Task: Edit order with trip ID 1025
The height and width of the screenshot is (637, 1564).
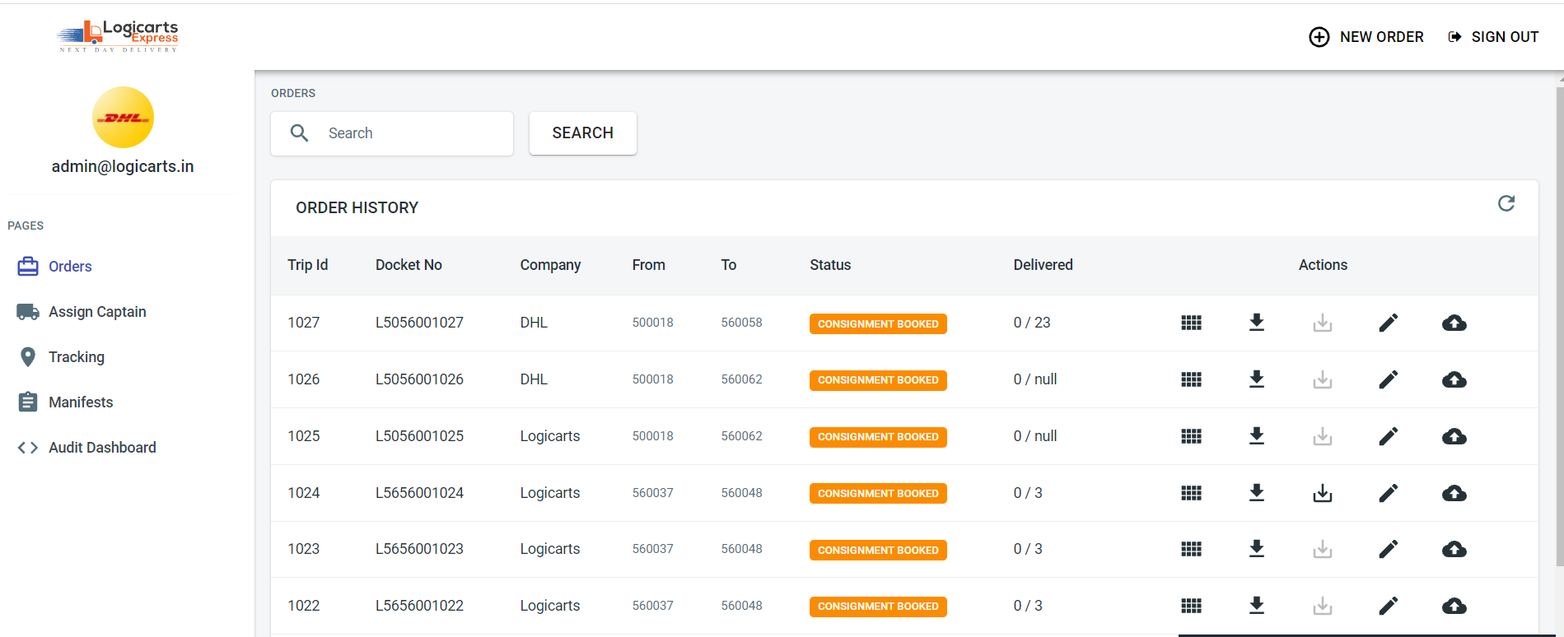Action: tap(1388, 436)
